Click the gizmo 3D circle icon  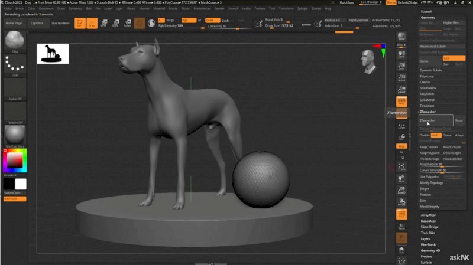point(140,23)
